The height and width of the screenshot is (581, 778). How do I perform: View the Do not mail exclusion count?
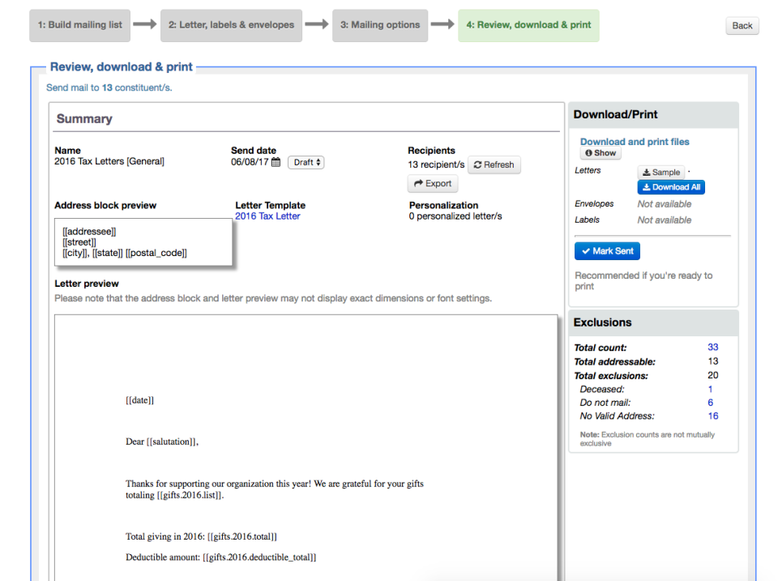click(x=711, y=403)
